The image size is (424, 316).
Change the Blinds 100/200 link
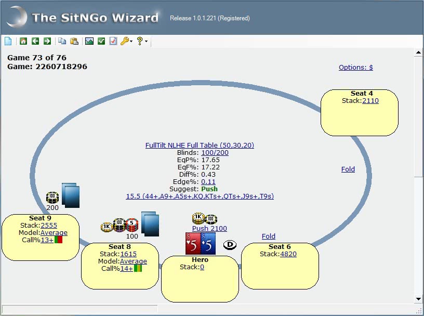click(215, 153)
